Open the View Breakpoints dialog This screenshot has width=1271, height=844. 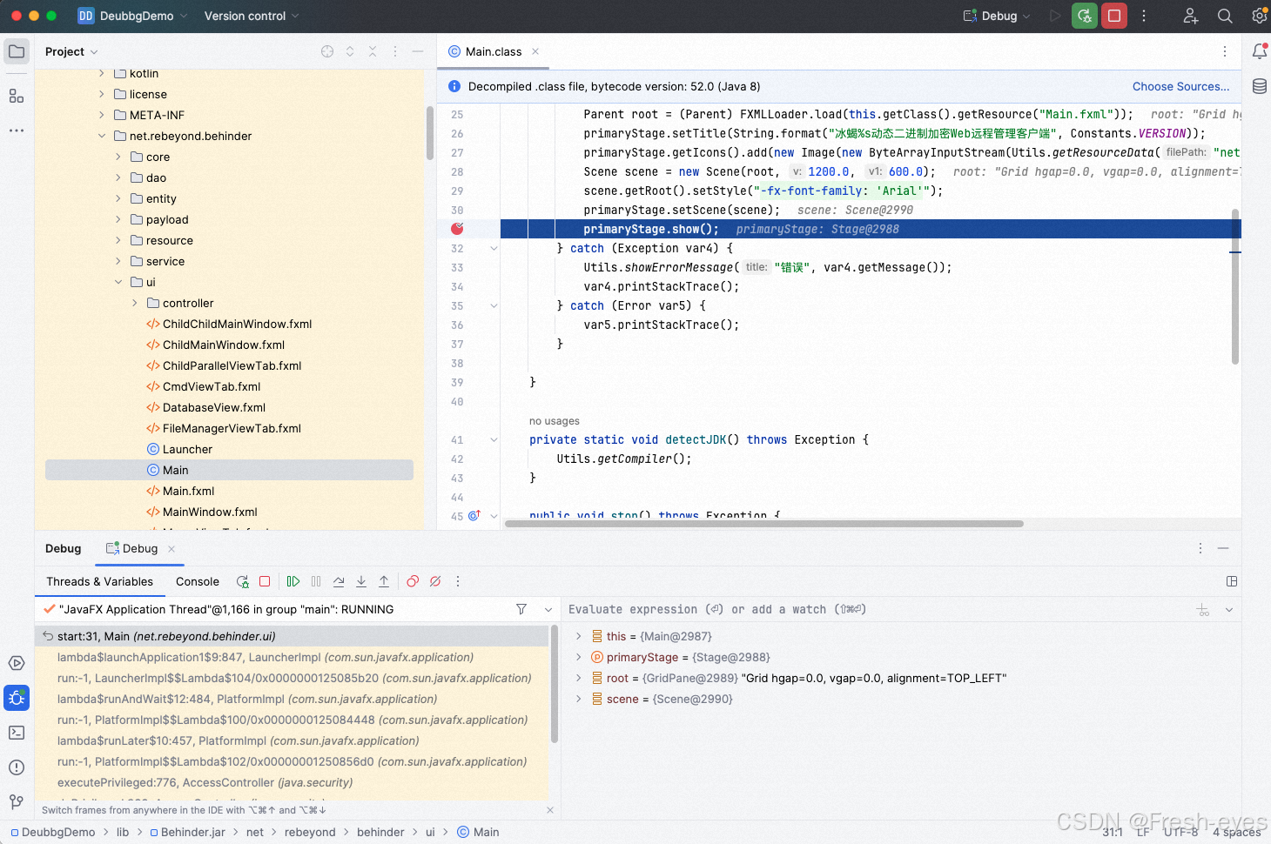coord(412,581)
